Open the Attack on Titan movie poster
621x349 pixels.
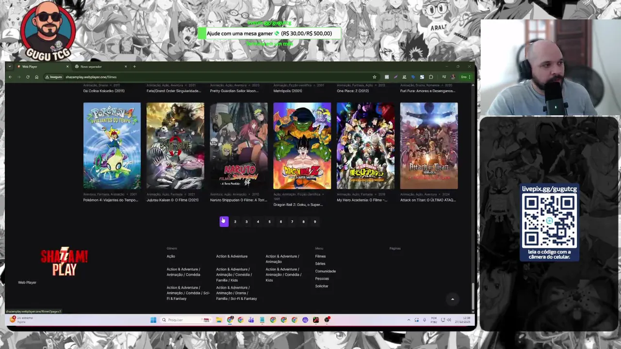pos(429,146)
